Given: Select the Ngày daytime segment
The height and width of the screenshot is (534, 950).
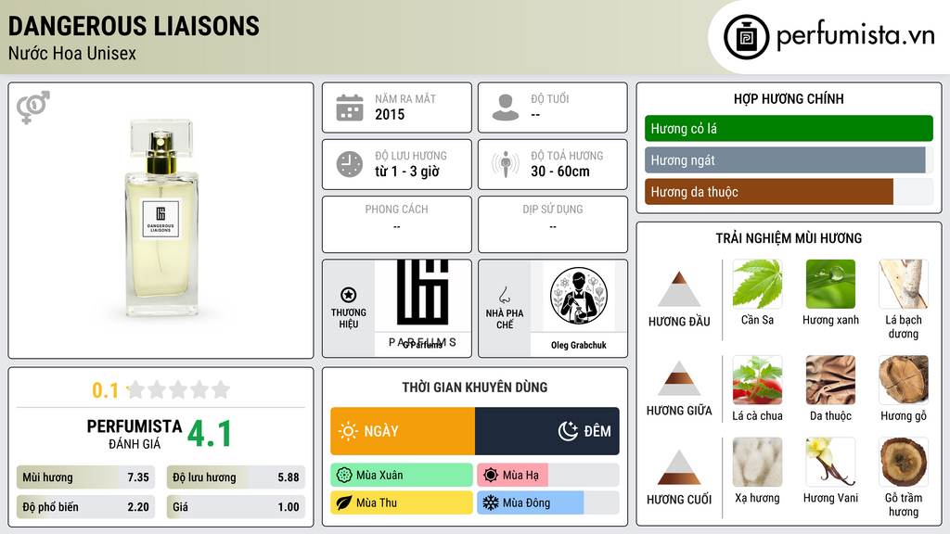Looking at the screenshot, I should coord(403,431).
